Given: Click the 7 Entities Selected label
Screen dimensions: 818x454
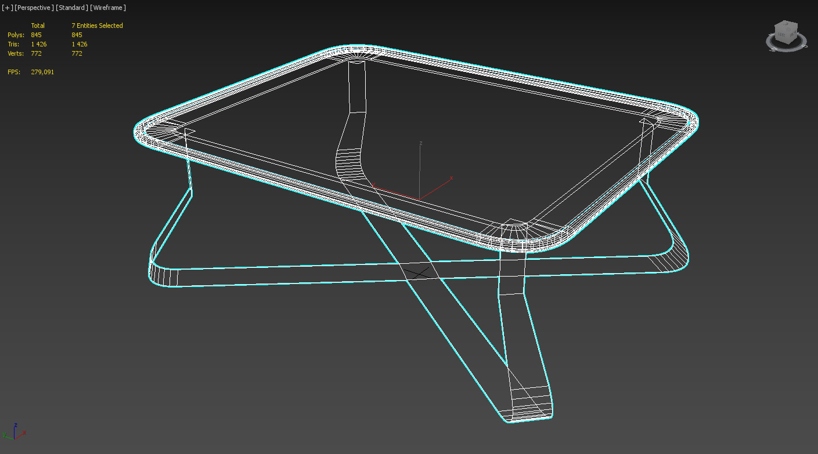Looking at the screenshot, I should point(96,26).
